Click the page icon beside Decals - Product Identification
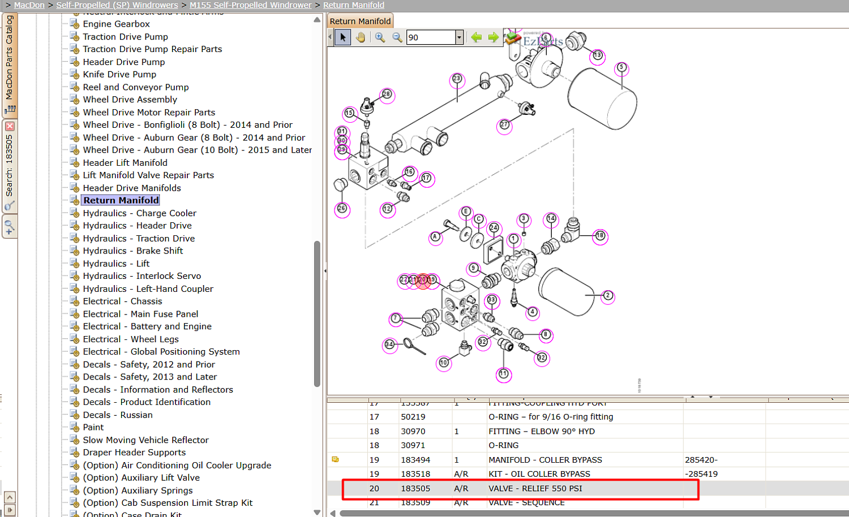 [x=74, y=402]
